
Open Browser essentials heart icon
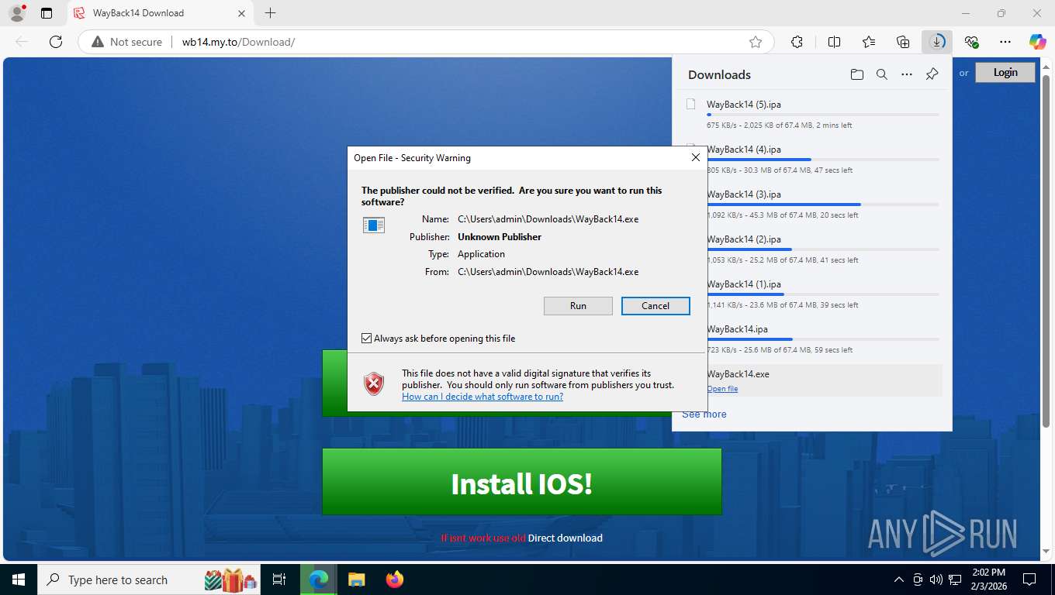[971, 42]
